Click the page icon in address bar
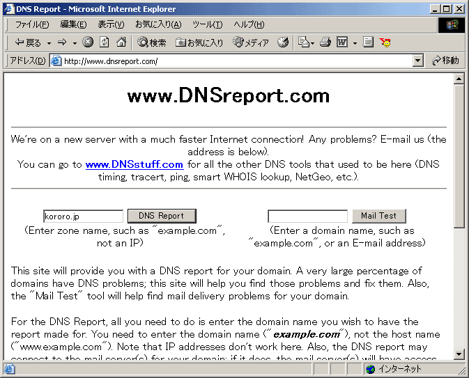Screen dimensions: 469x378 tap(56, 61)
